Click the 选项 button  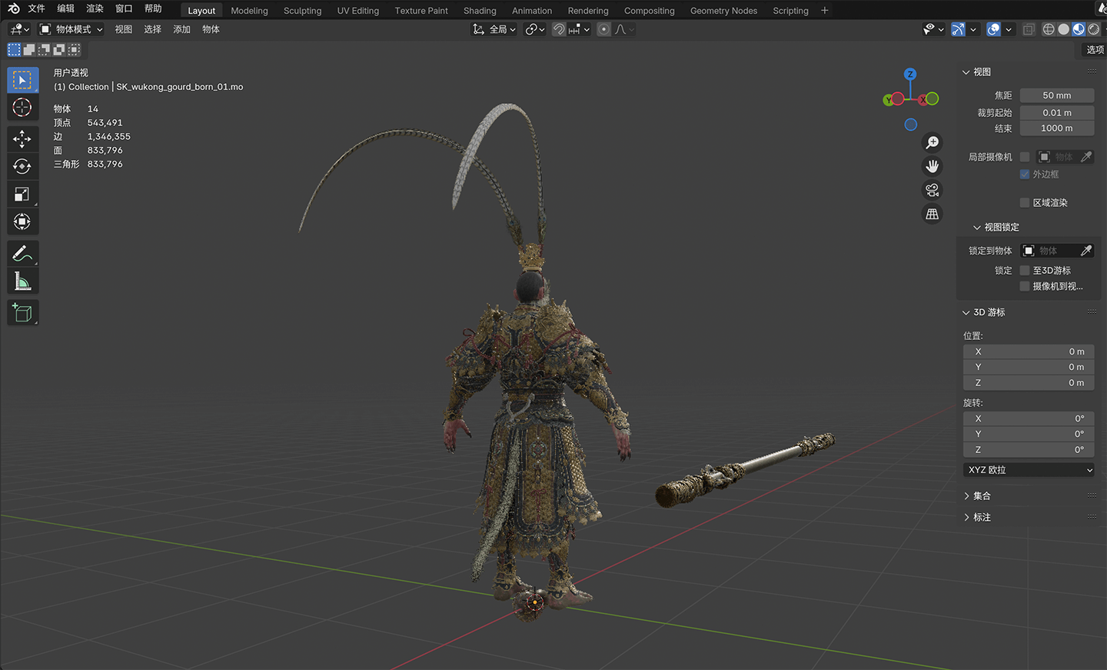[x=1094, y=50]
